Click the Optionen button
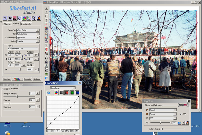This screenshot has width=202, height=135. pyautogui.click(x=37, y=79)
